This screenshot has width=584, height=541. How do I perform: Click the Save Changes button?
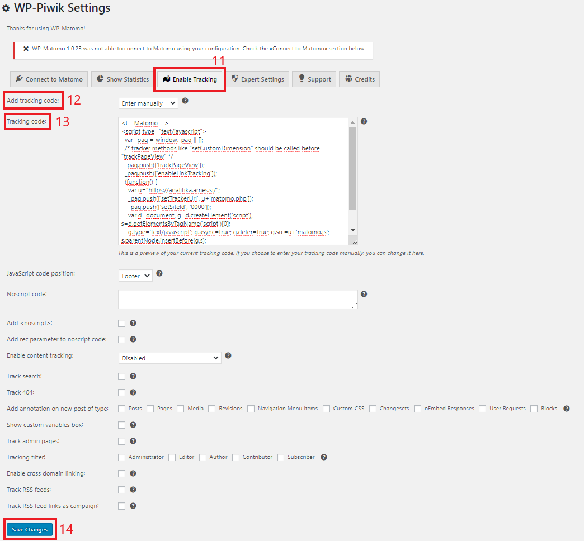tap(30, 529)
